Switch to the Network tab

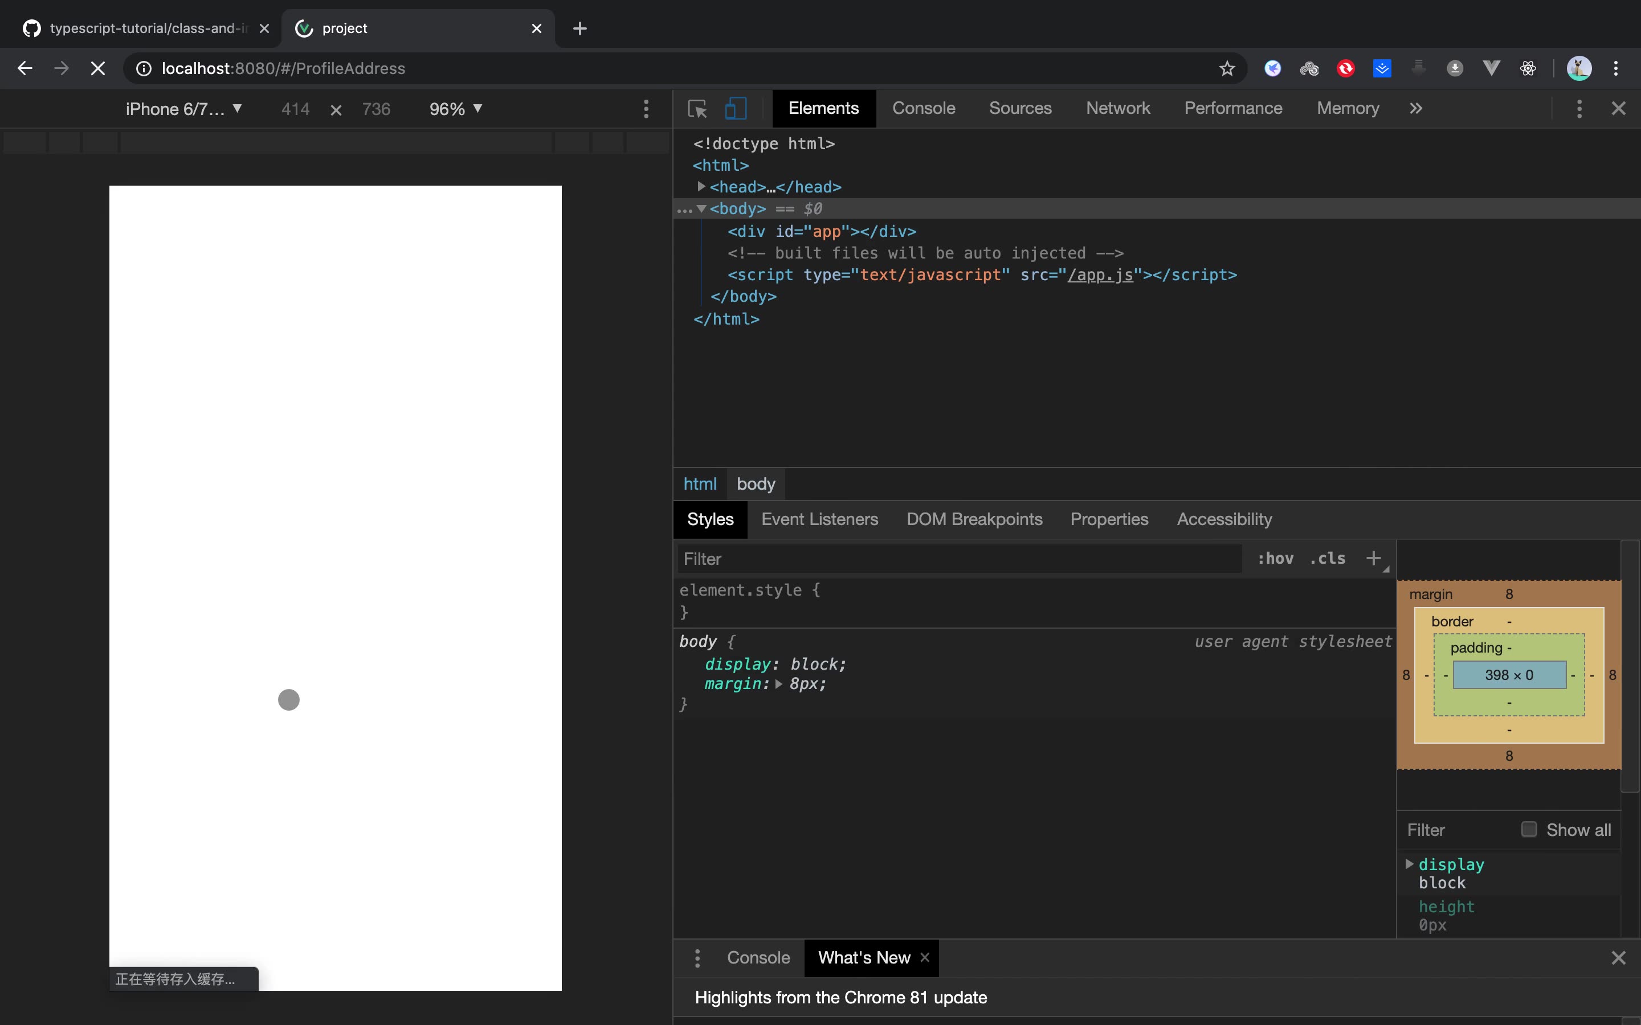(x=1117, y=108)
